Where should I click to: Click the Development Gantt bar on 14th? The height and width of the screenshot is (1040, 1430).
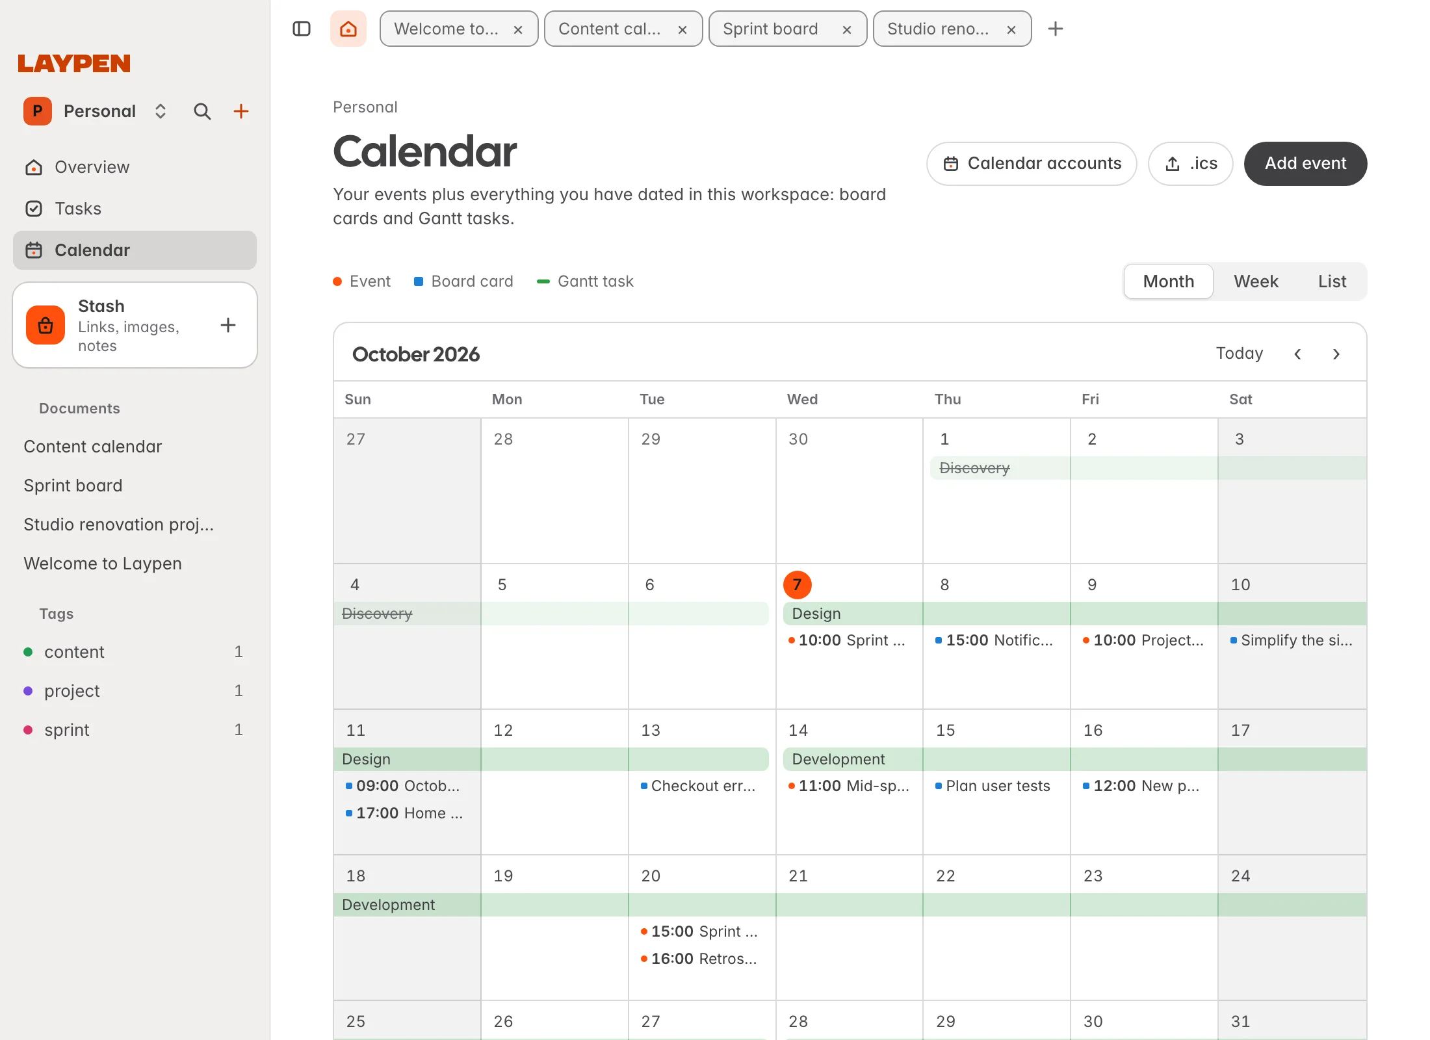(853, 759)
